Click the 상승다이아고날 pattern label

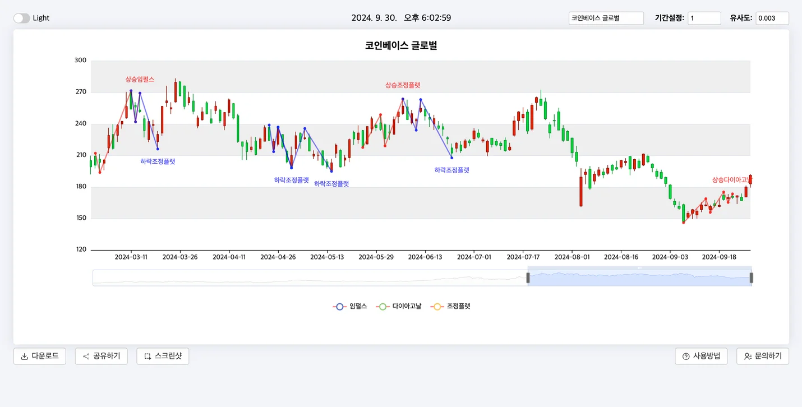coord(731,180)
